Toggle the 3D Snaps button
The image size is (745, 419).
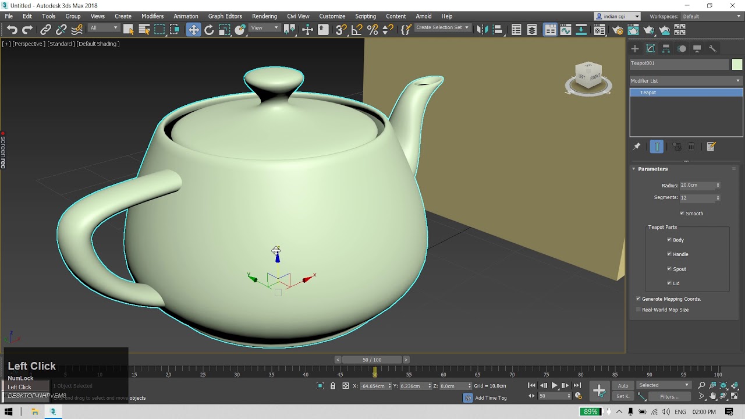click(x=341, y=30)
